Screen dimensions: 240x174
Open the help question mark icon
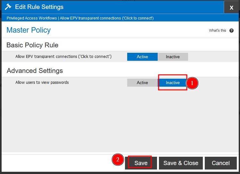pos(231,31)
